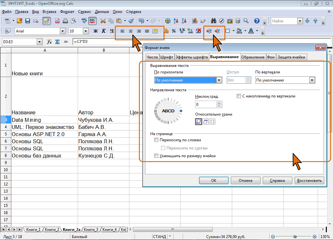Tick 'Уменьшить по размеру ячейки'

click(x=156, y=156)
